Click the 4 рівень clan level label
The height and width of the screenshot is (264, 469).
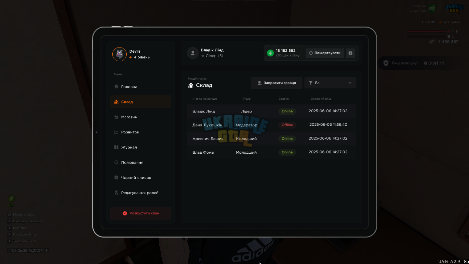[141, 57]
